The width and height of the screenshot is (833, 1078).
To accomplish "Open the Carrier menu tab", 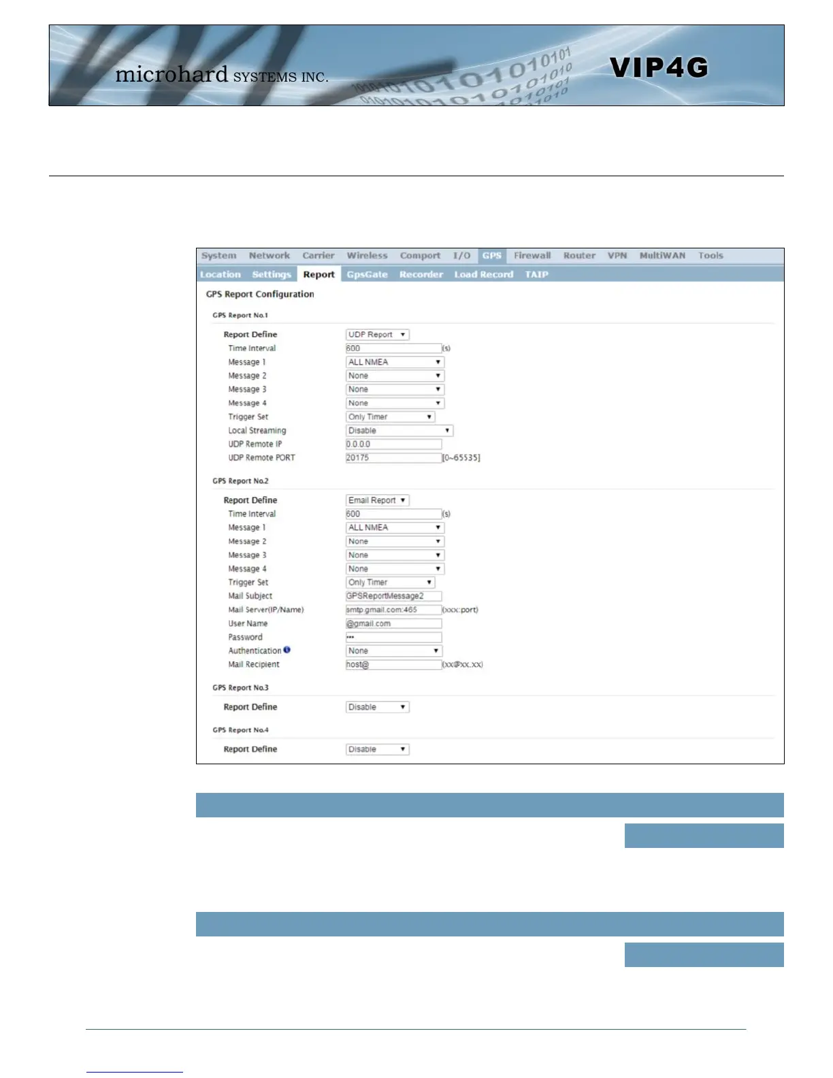I will 318,256.
